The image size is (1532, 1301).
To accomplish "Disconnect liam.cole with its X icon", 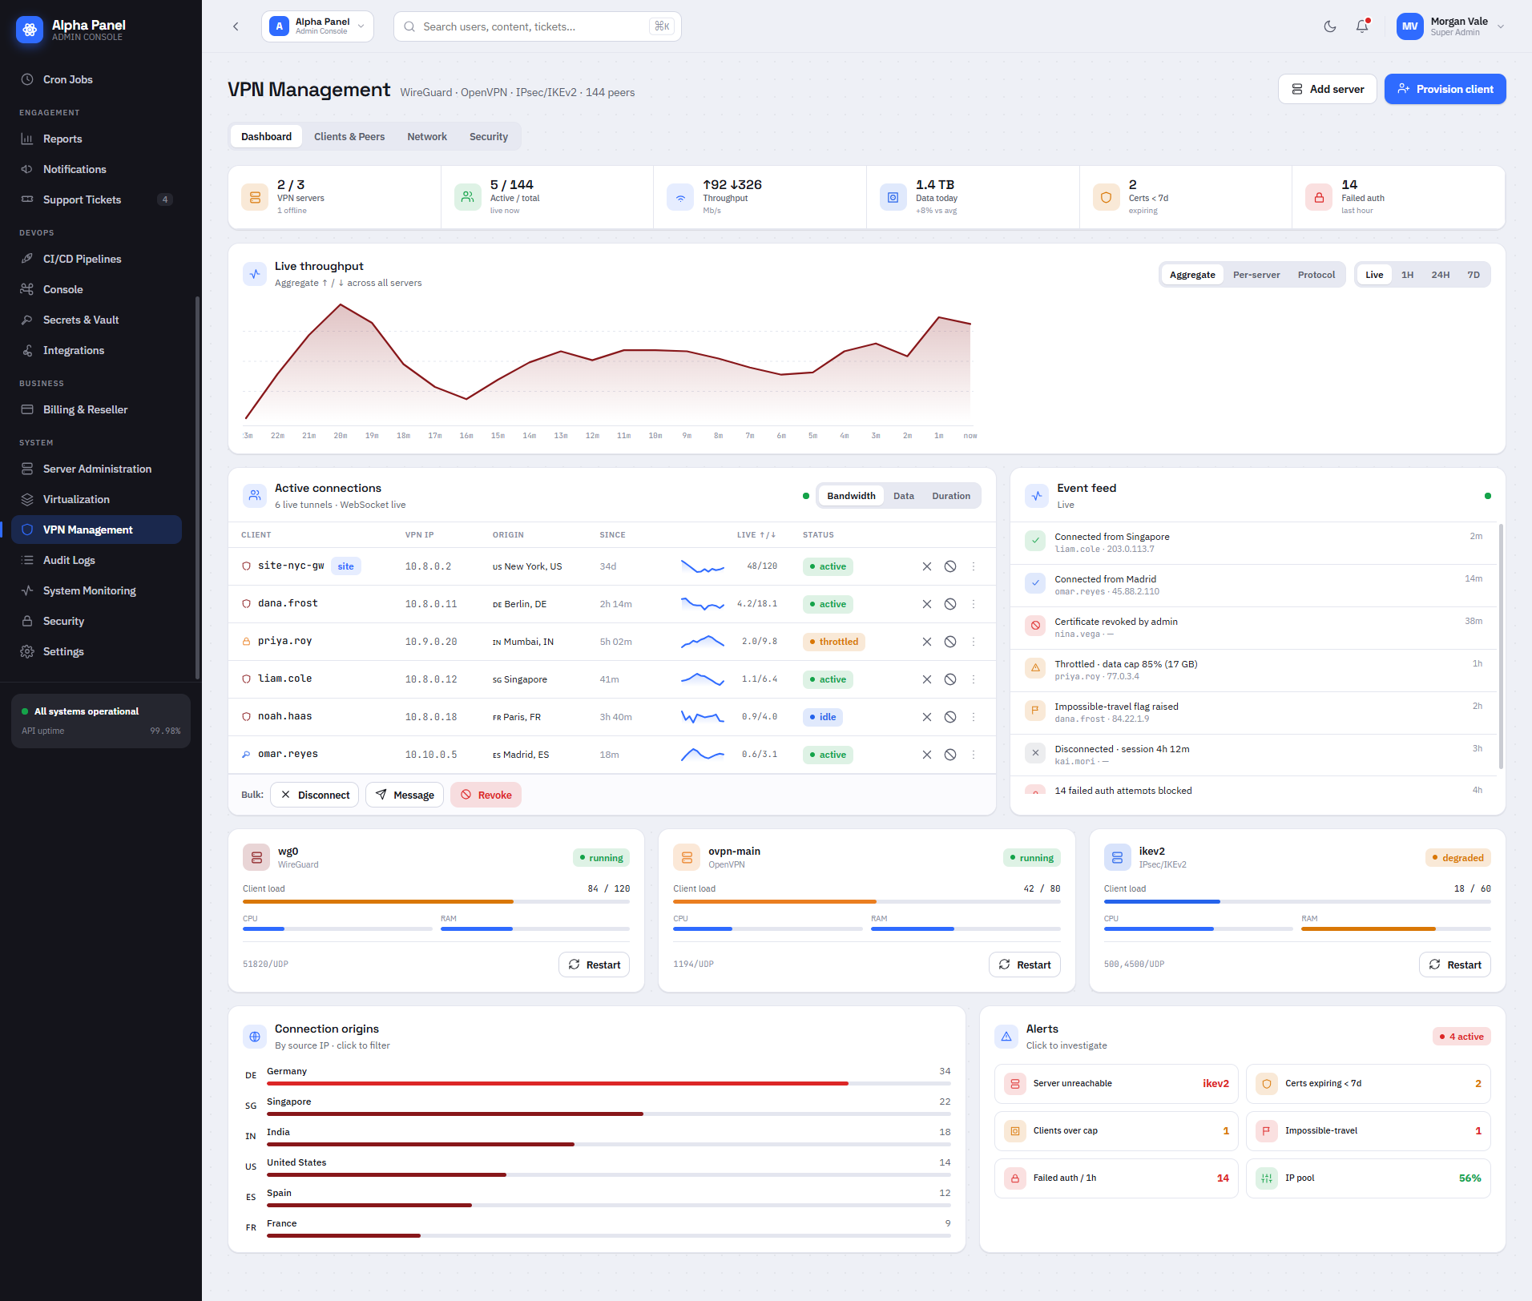I will 927,679.
